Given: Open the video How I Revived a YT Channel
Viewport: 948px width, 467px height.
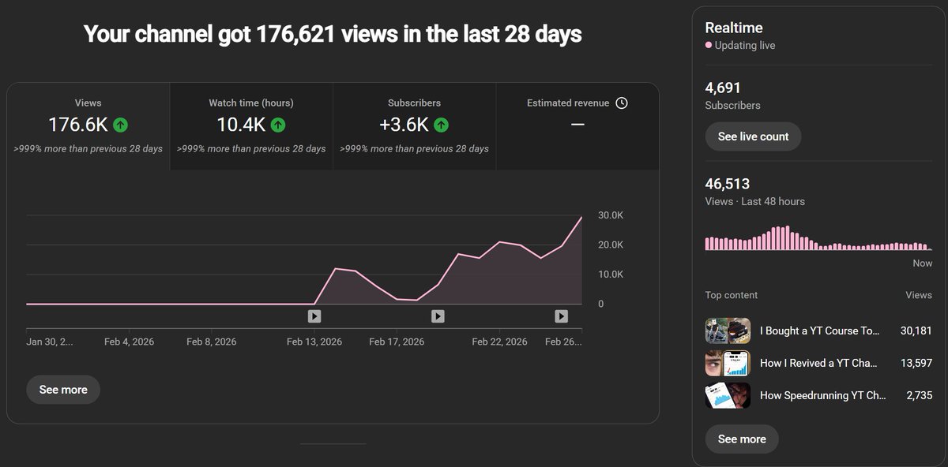Looking at the screenshot, I should pyautogui.click(x=819, y=364).
